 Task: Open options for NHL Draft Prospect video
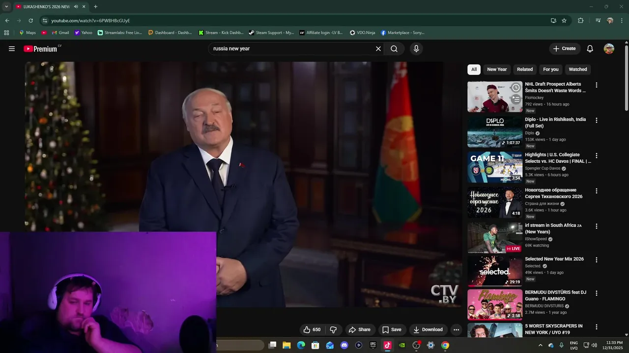[x=597, y=85]
